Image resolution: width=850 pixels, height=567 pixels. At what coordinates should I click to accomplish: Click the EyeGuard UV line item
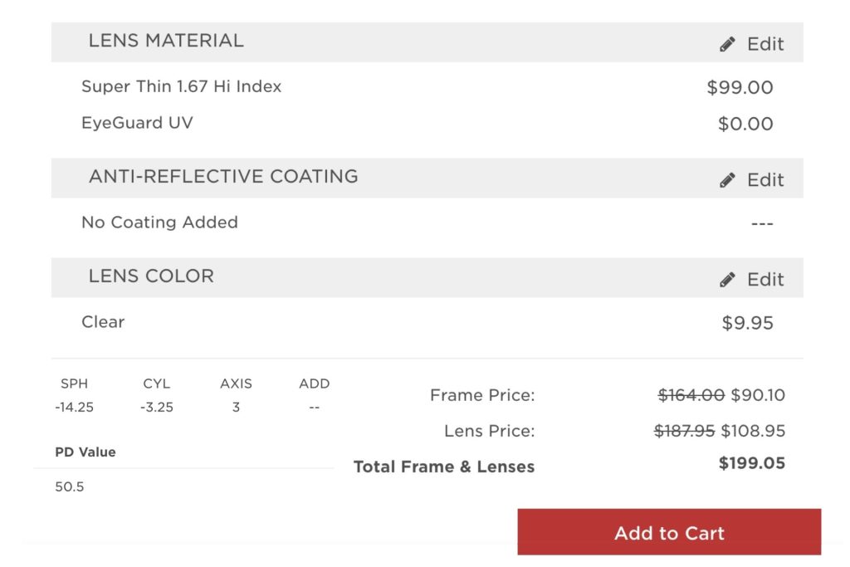click(138, 123)
